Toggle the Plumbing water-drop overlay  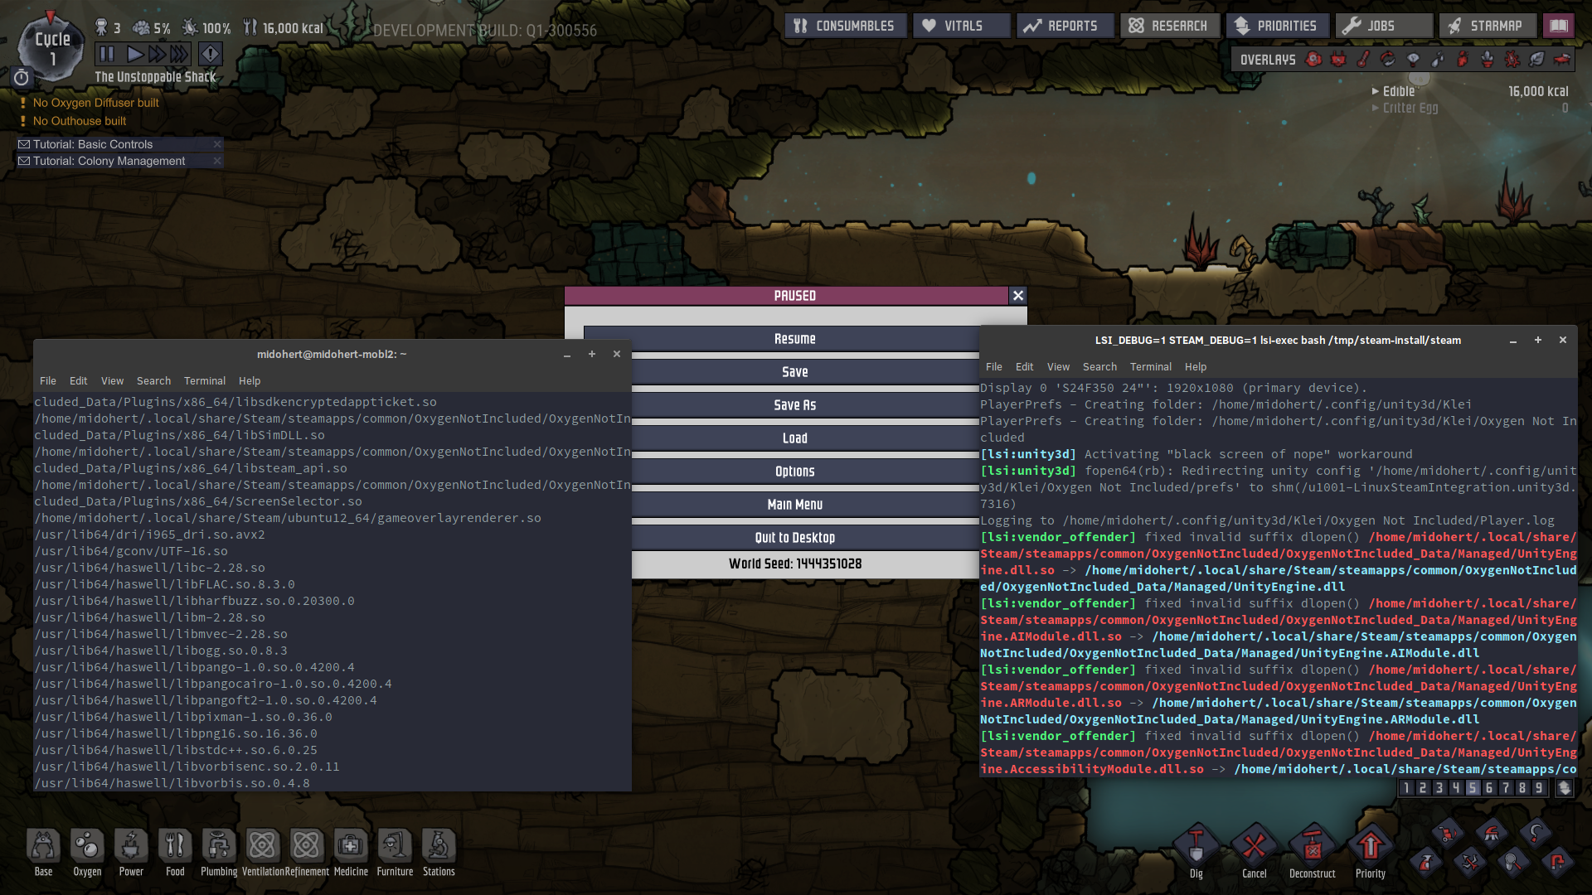(x=1438, y=60)
